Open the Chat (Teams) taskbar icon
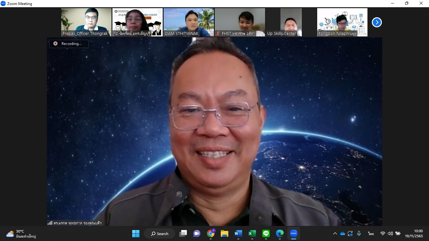 [x=197, y=233]
